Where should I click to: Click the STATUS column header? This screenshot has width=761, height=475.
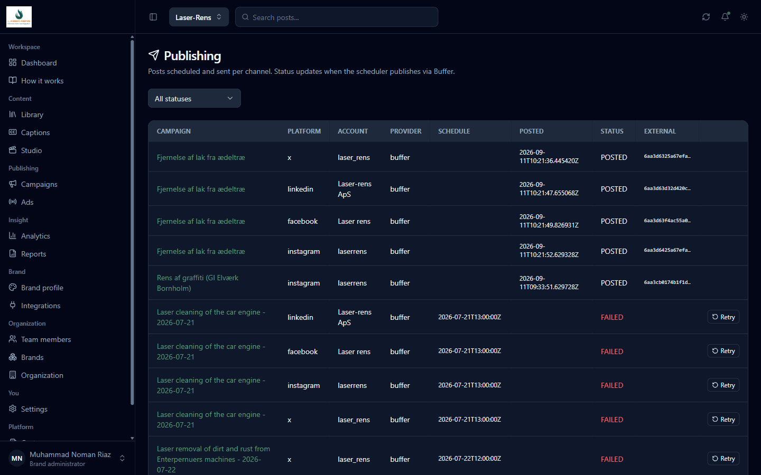pos(612,131)
